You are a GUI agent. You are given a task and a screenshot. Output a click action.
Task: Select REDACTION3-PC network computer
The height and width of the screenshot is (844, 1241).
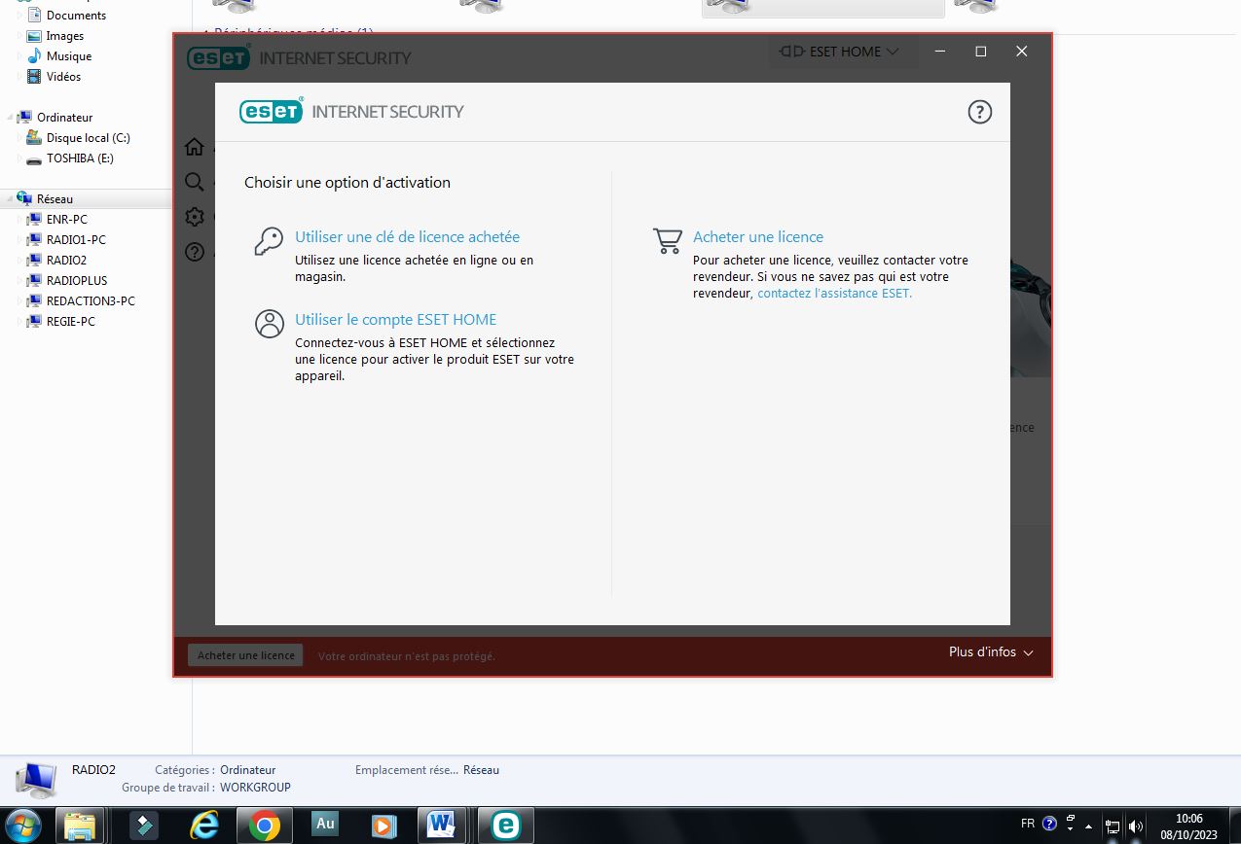pyautogui.click(x=91, y=301)
